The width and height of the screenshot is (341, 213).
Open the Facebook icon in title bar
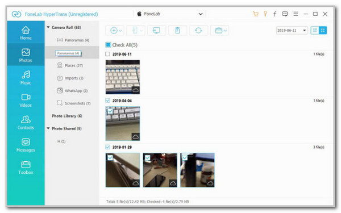point(275,14)
